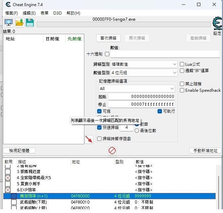Open the 掃瞄型別 scan type dropdown

tap(144, 64)
